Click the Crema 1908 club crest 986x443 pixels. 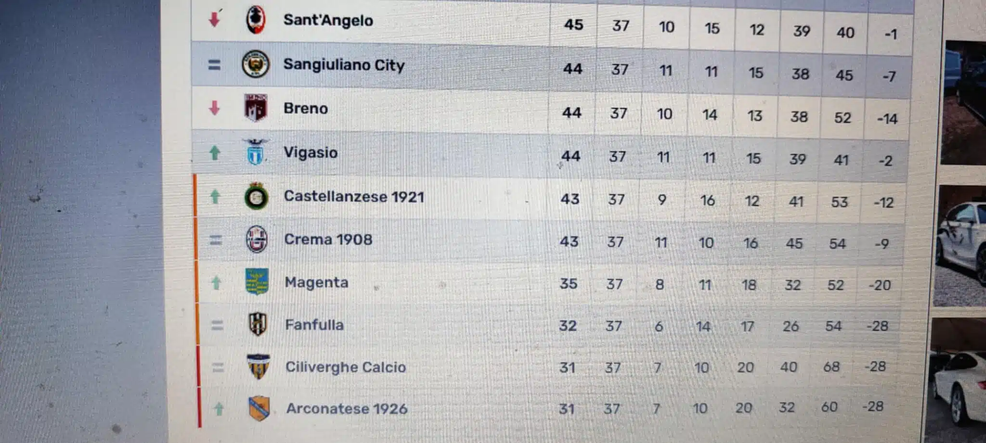257,239
